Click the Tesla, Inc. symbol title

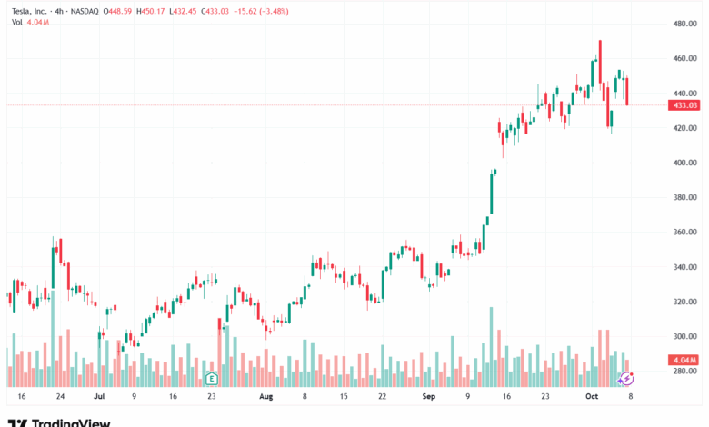(29, 11)
